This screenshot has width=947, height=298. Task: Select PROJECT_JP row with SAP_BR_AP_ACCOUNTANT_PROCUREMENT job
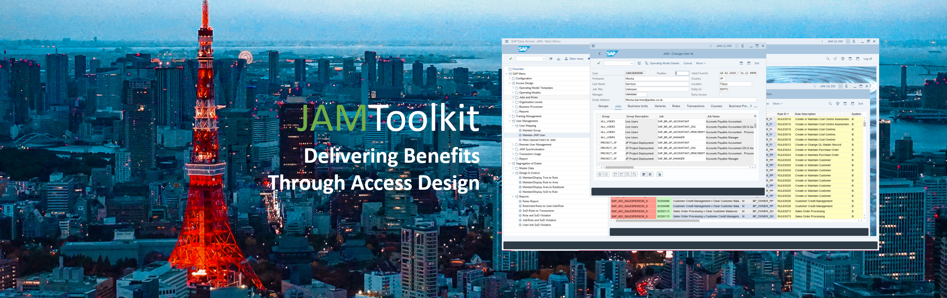coord(598,153)
